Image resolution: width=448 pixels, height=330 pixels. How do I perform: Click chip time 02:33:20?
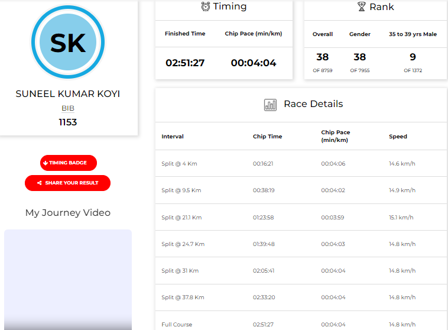[264, 297]
